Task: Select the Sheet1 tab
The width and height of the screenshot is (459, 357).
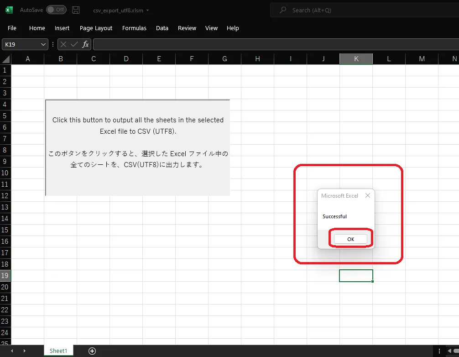Action: 58,351
